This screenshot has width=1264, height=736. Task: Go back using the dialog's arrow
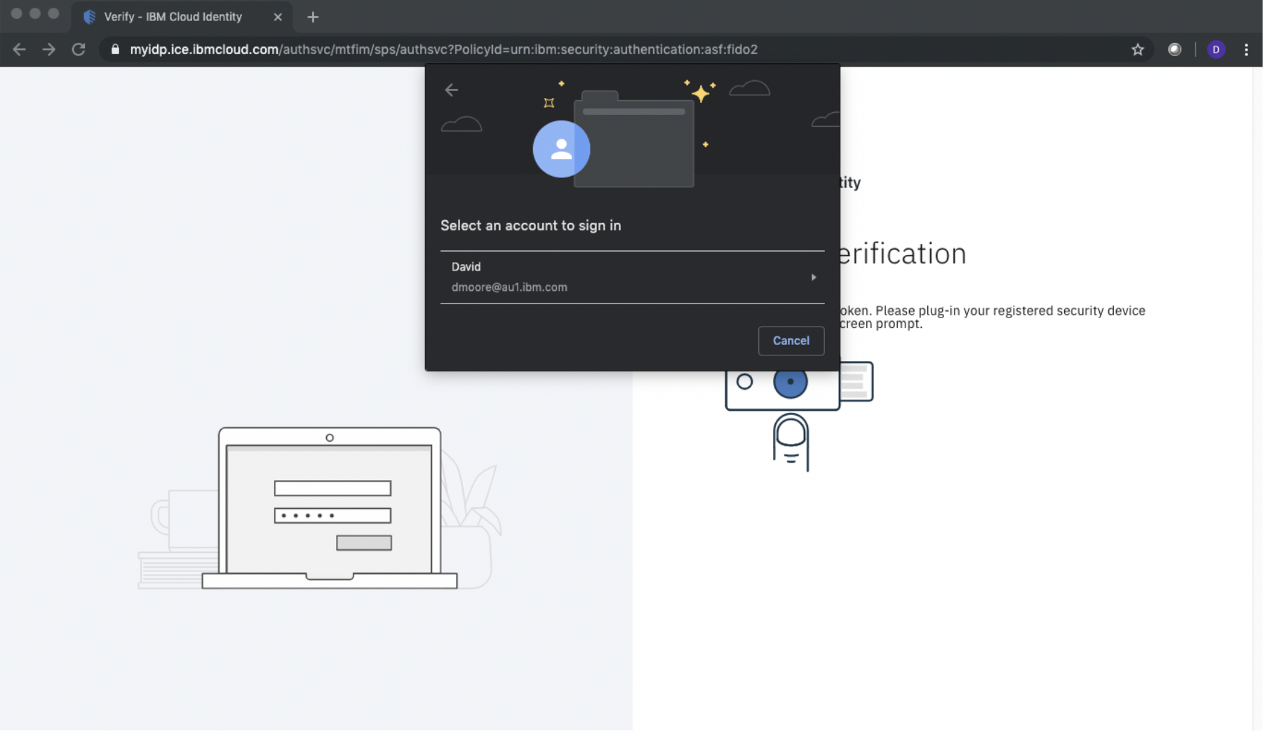(452, 90)
